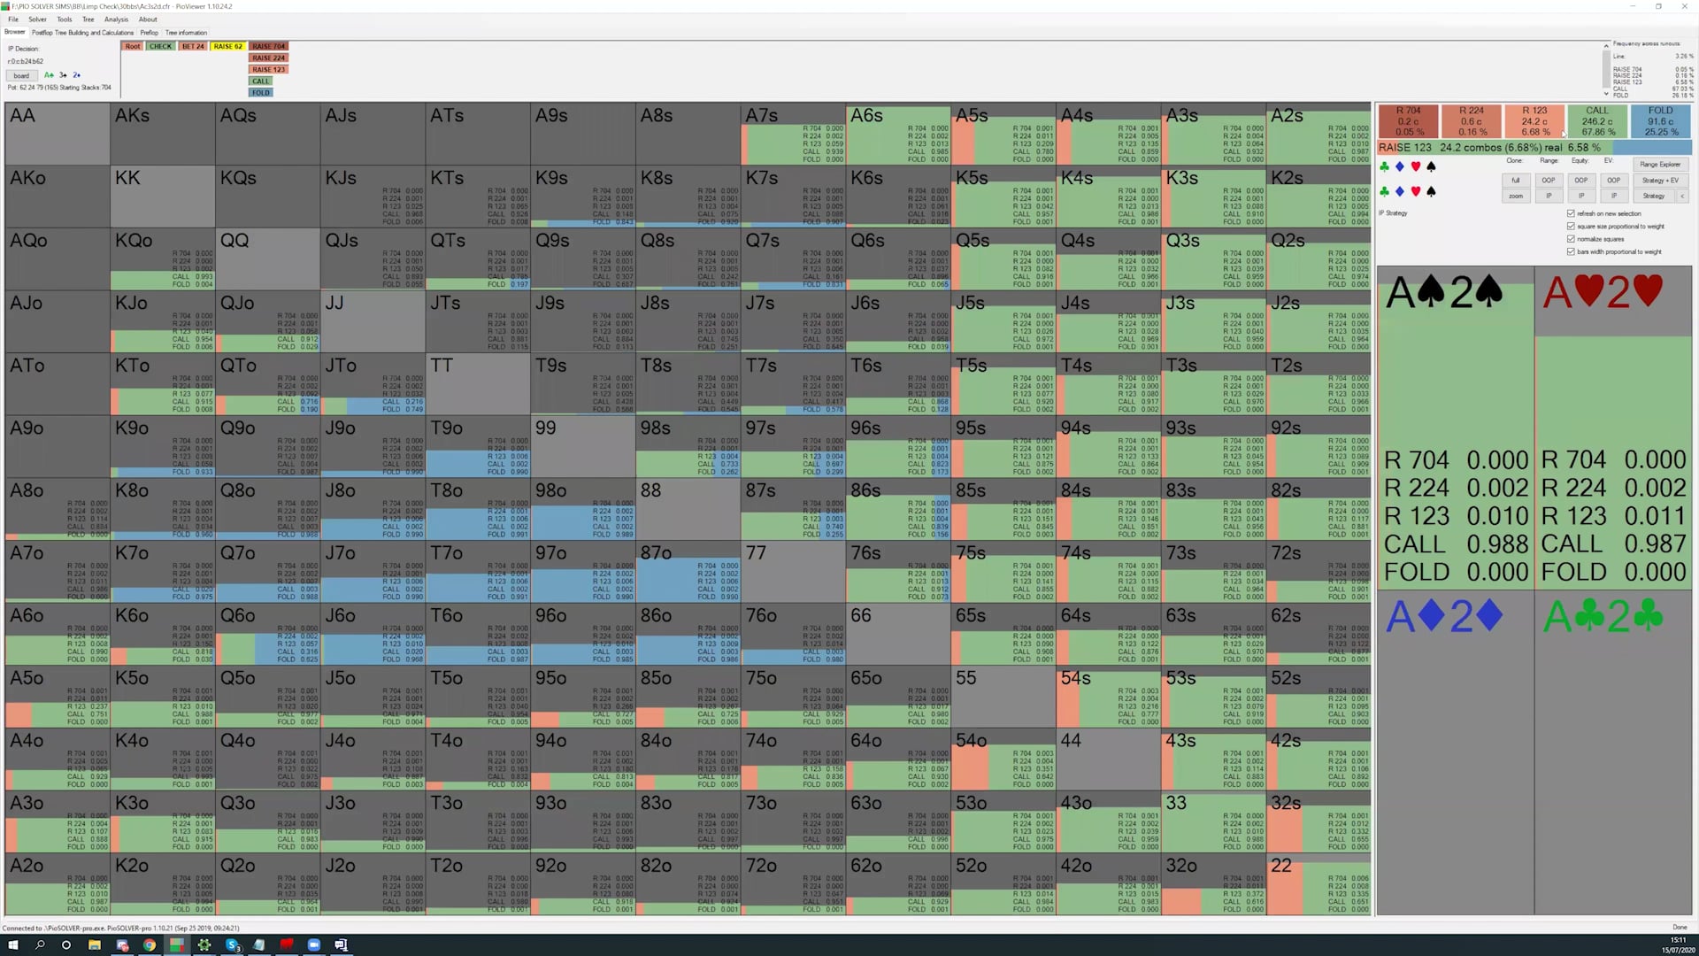Screen dimensions: 1699x956
Task: Click the black spade icon in bottom suit row
Action: tap(1431, 191)
